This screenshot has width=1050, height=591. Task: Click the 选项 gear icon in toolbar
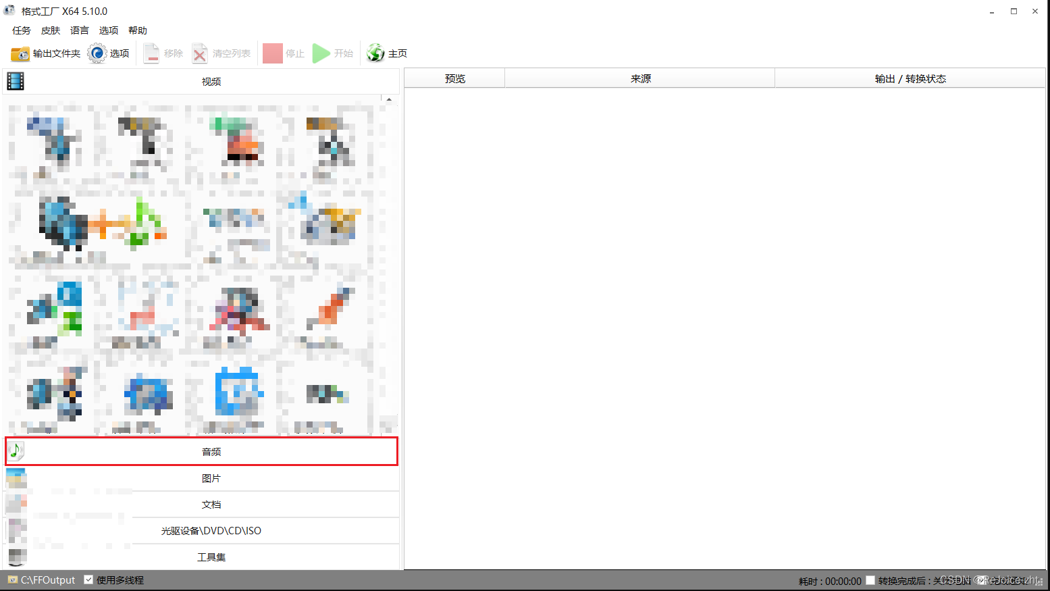[97, 53]
